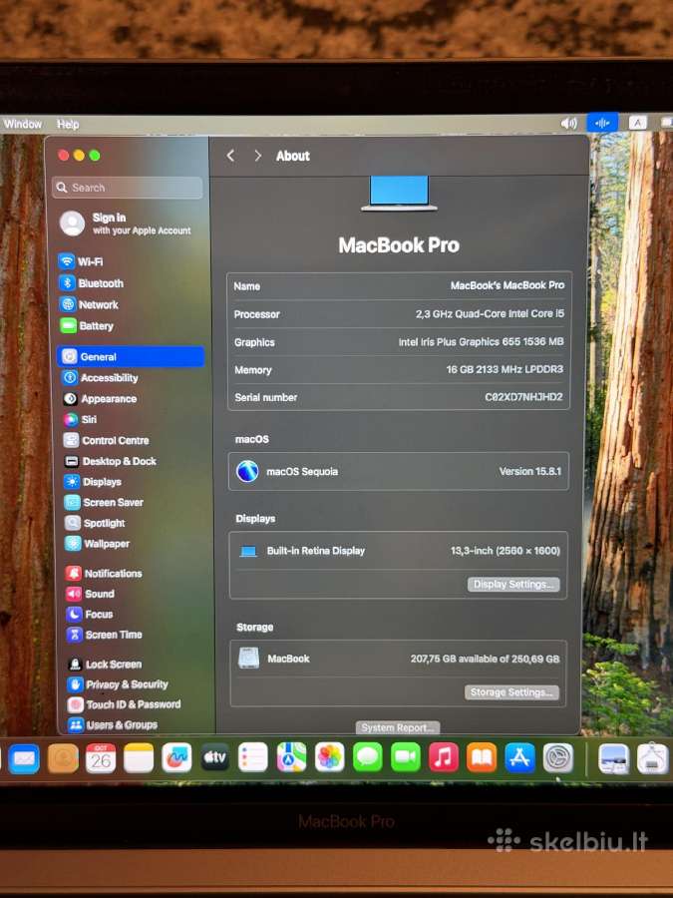
Task: Launch Freeform from the Dock
Action: pos(176,757)
